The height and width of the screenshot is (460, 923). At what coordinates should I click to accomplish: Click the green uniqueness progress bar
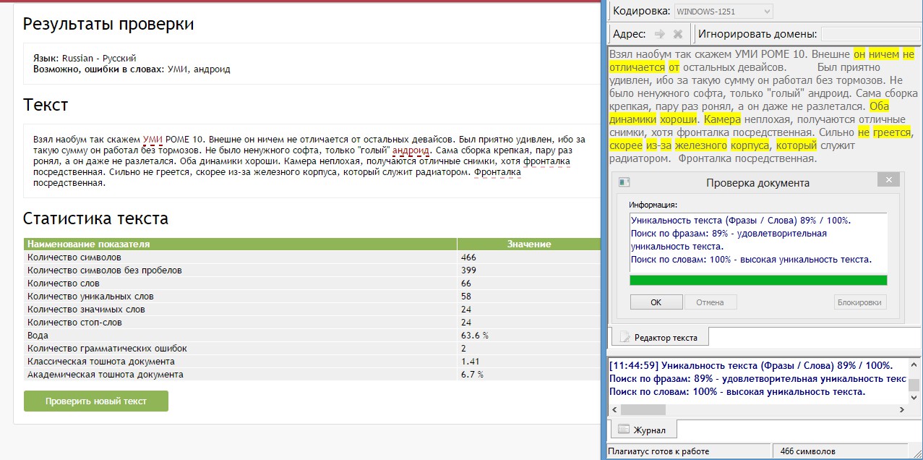[x=758, y=281]
